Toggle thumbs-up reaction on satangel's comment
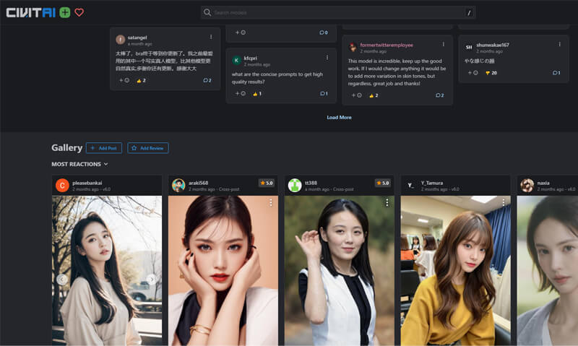The image size is (578, 346). (x=141, y=80)
